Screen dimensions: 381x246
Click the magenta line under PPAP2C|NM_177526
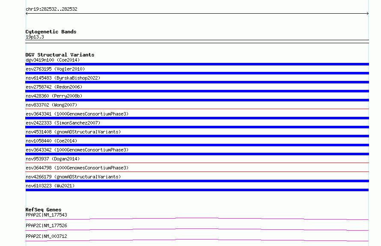click(x=197, y=229)
